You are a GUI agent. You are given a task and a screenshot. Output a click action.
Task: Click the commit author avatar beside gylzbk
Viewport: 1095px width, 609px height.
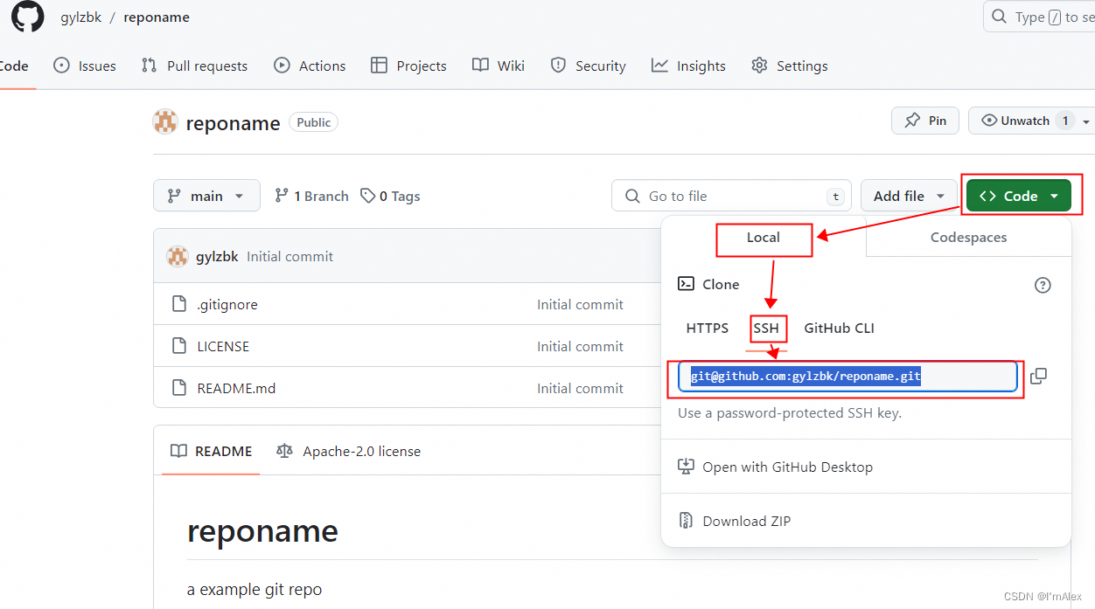click(178, 256)
